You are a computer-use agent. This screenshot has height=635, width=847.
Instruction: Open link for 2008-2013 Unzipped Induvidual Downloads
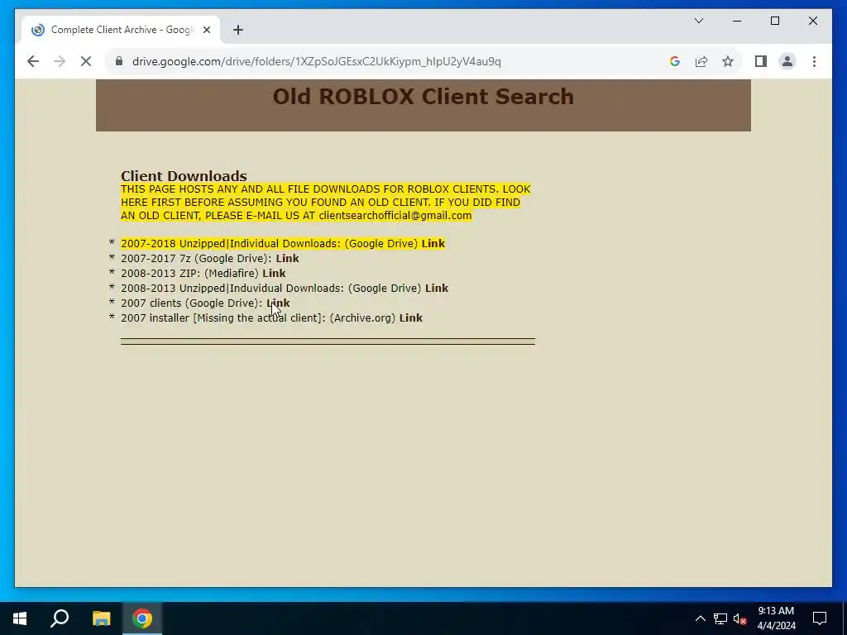(437, 289)
